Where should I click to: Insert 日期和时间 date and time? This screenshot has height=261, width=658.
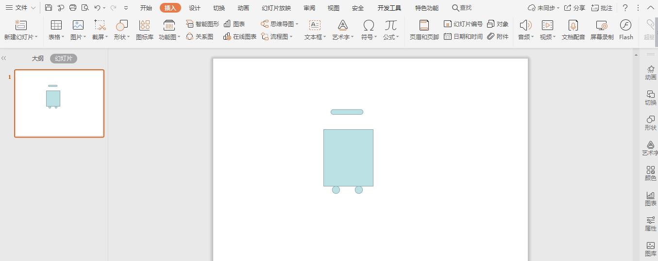coord(463,36)
